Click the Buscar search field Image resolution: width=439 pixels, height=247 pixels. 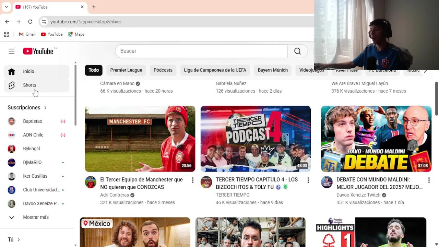tap(201, 51)
